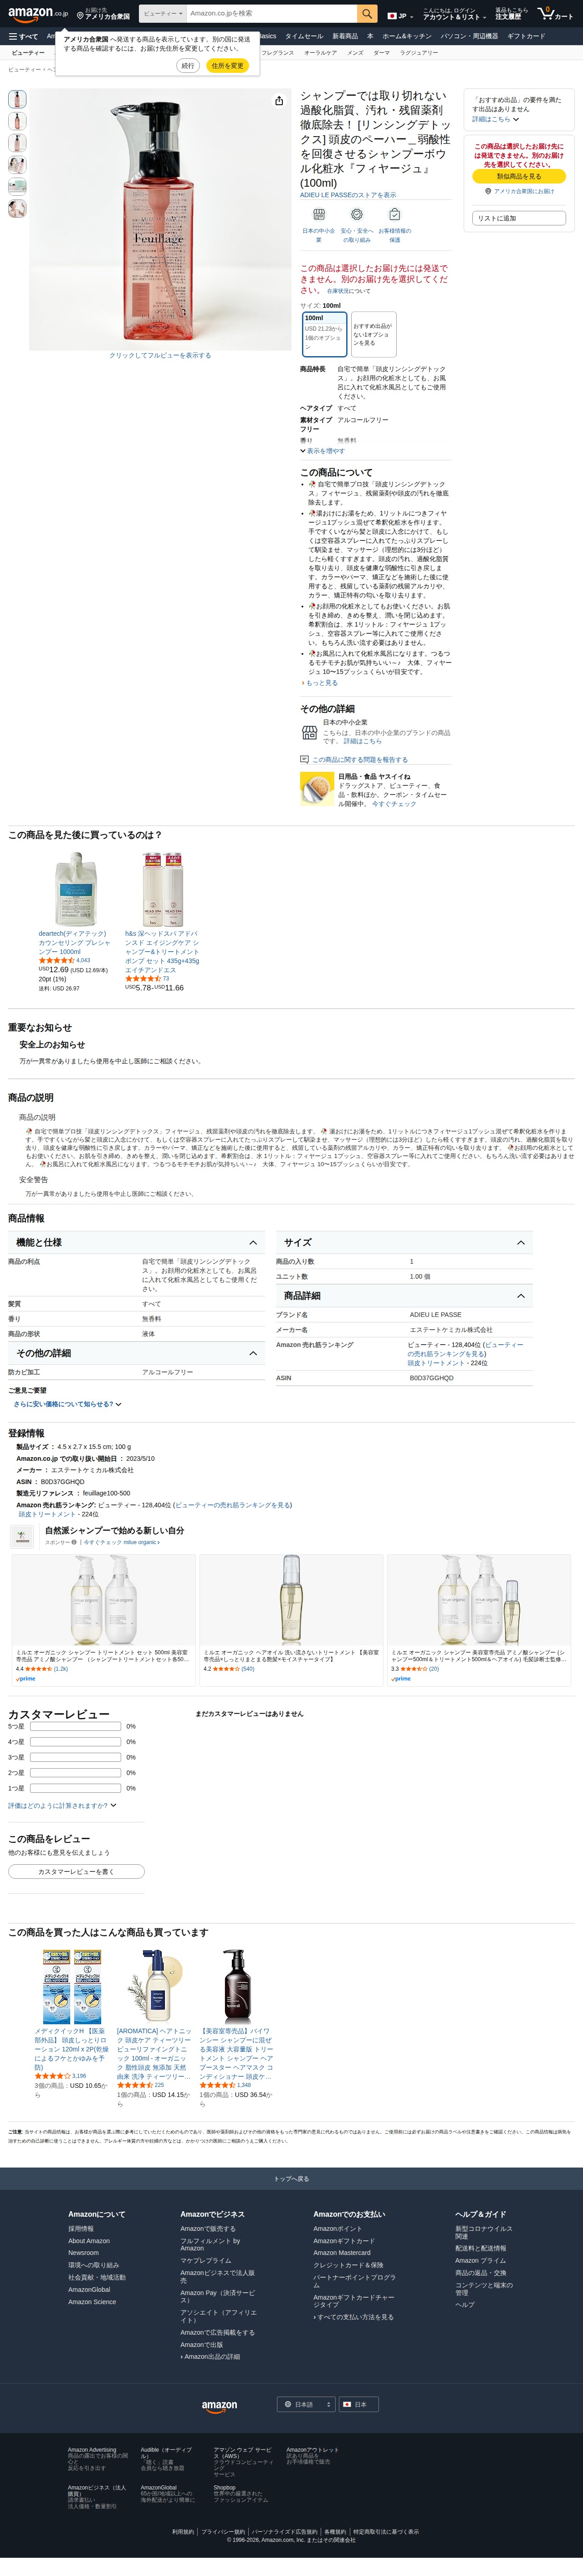Expand さらに安い価格について知らせる?
583x2576 pixels.
67,1404
